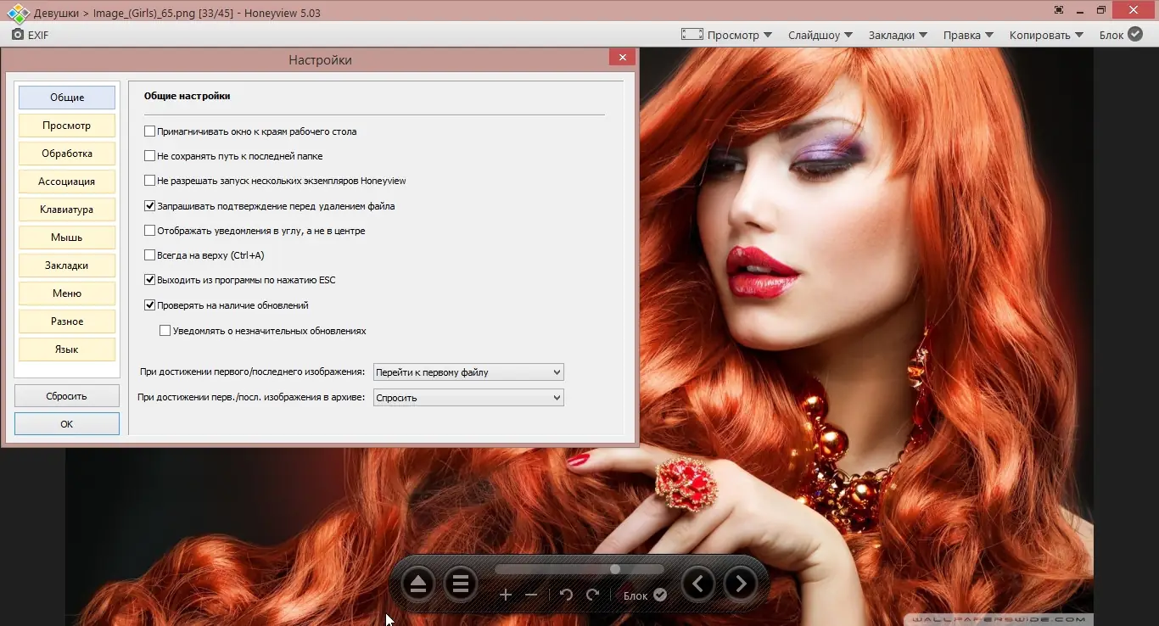Open the Меню settings tab
The width and height of the screenshot is (1159, 626).
(67, 293)
